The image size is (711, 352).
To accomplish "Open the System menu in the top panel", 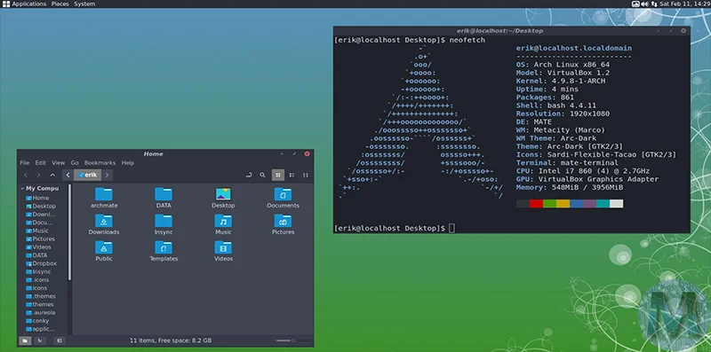I will 84,4.
